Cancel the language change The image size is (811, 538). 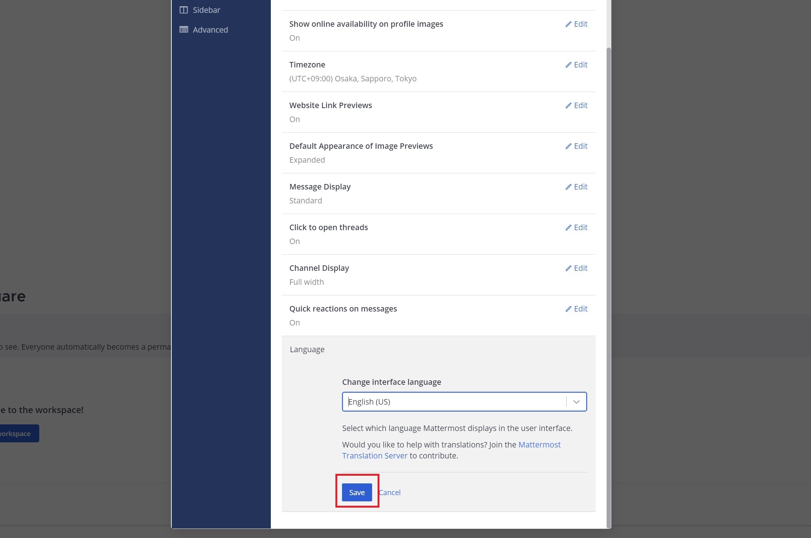(390, 493)
